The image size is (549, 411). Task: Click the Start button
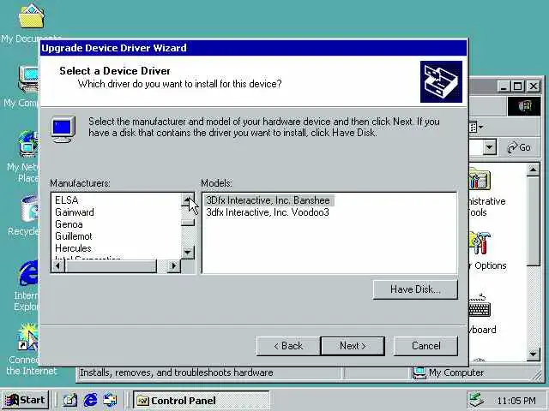[x=25, y=400]
